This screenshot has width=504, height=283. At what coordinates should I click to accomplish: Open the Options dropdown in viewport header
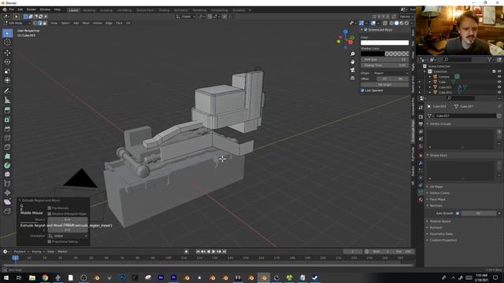click(406, 17)
